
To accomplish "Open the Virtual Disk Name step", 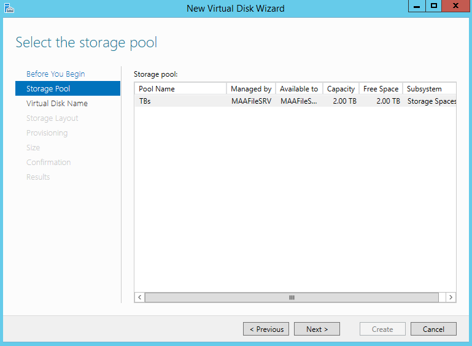I will click(x=57, y=104).
